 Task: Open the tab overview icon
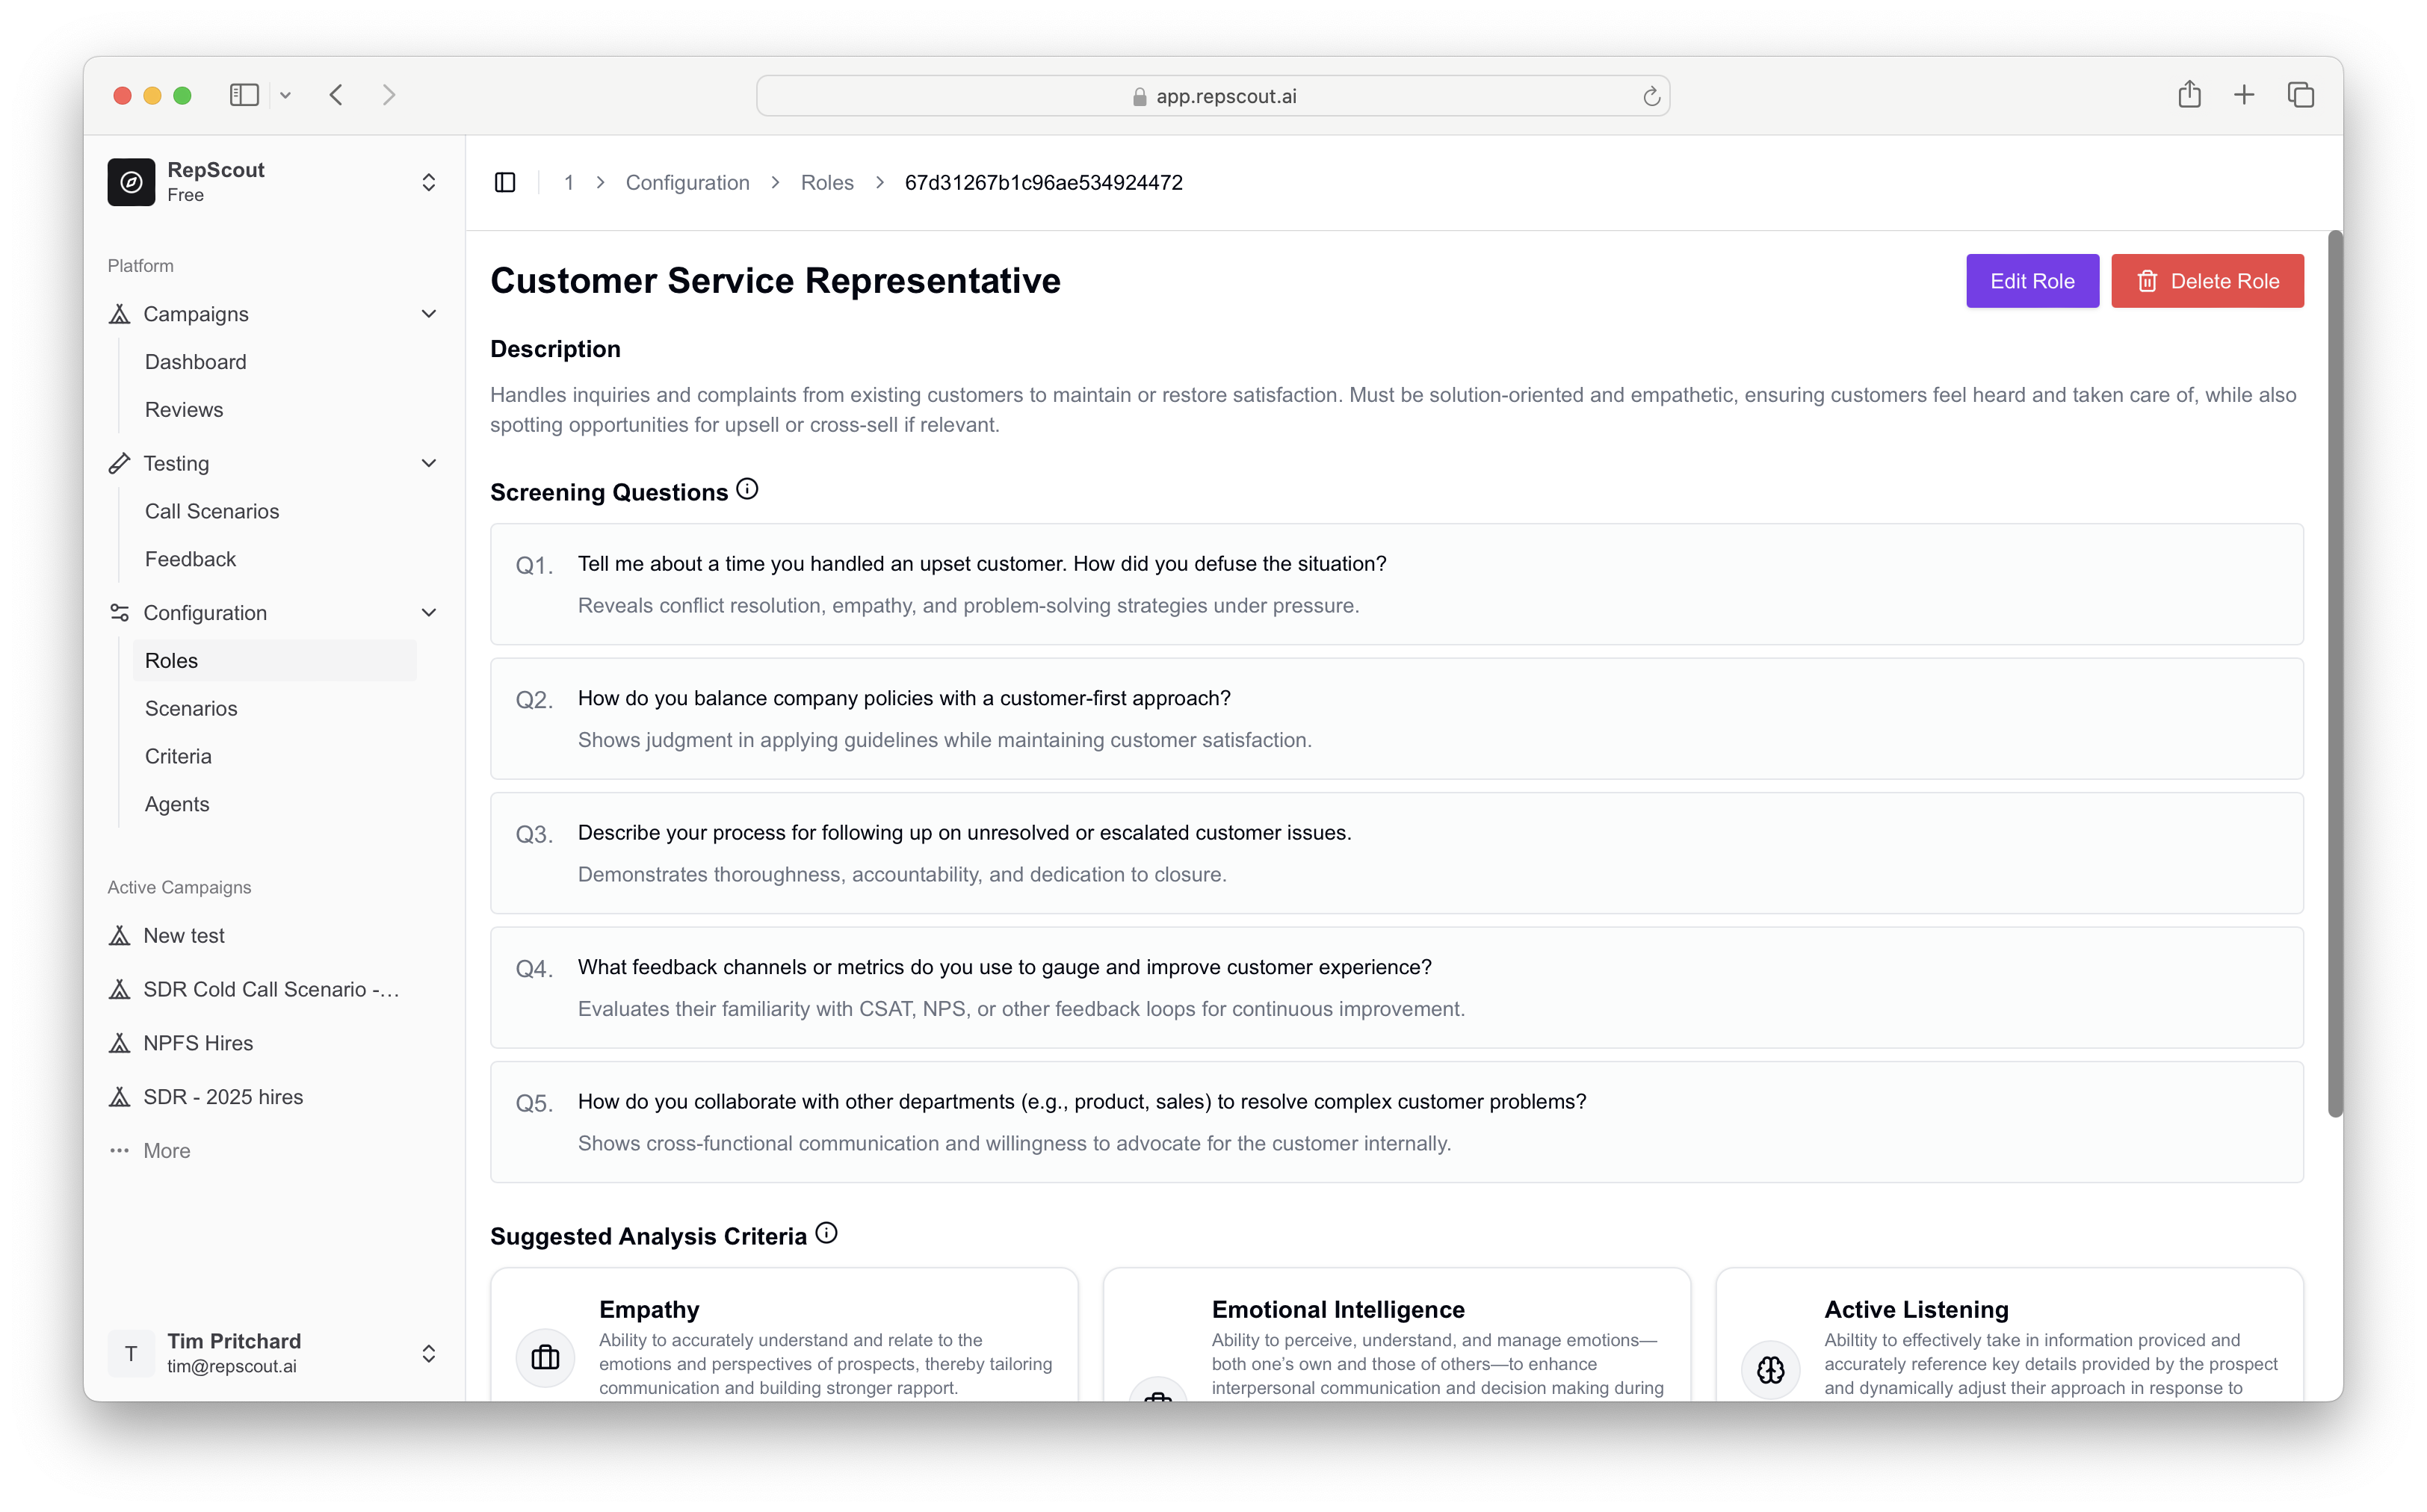pyautogui.click(x=2300, y=95)
